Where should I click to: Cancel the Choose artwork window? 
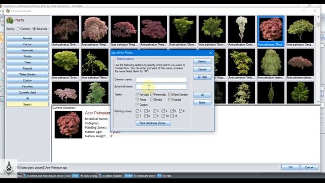pos(309,167)
